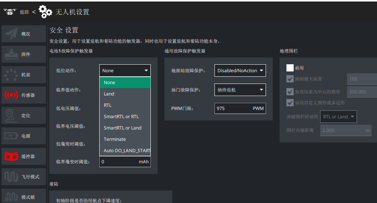Click the gears icon beside 无人机设置
The height and width of the screenshot is (203, 377).
point(45,12)
